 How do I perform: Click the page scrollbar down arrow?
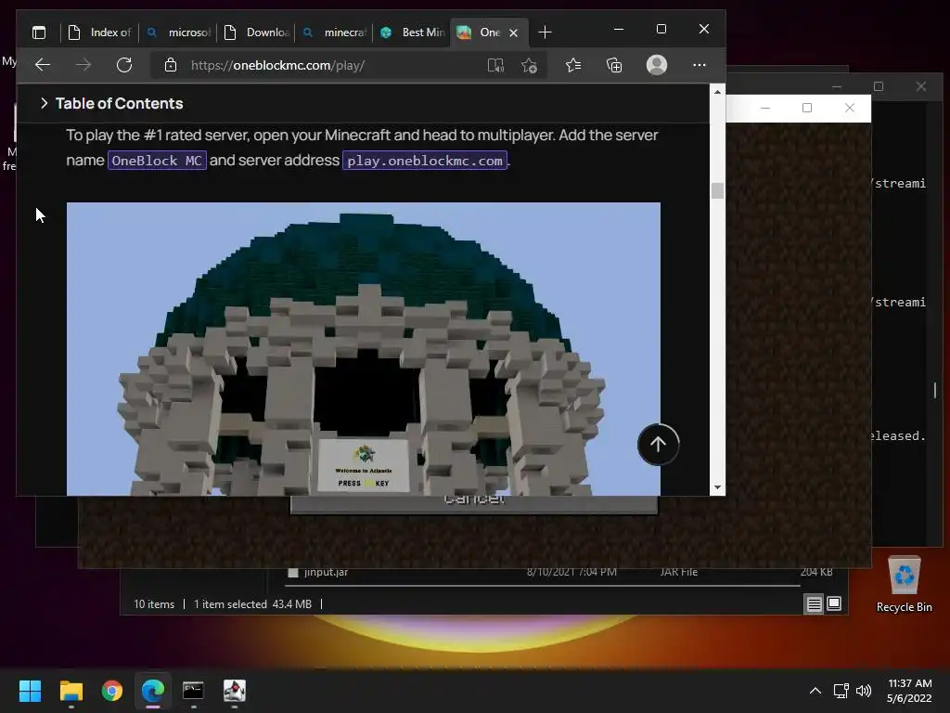717,487
